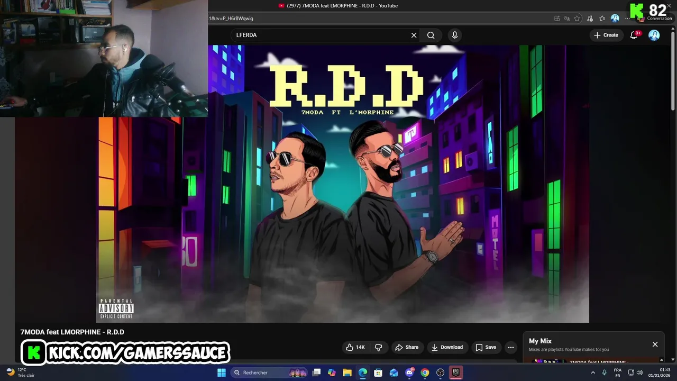The image size is (677, 381).
Task: Open the Windows Start menu
Action: click(x=222, y=373)
